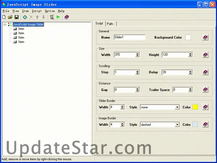This screenshot has width=217, height=163.
Task: Click the Move item down arrow
Action: pyautogui.click(x=43, y=17)
